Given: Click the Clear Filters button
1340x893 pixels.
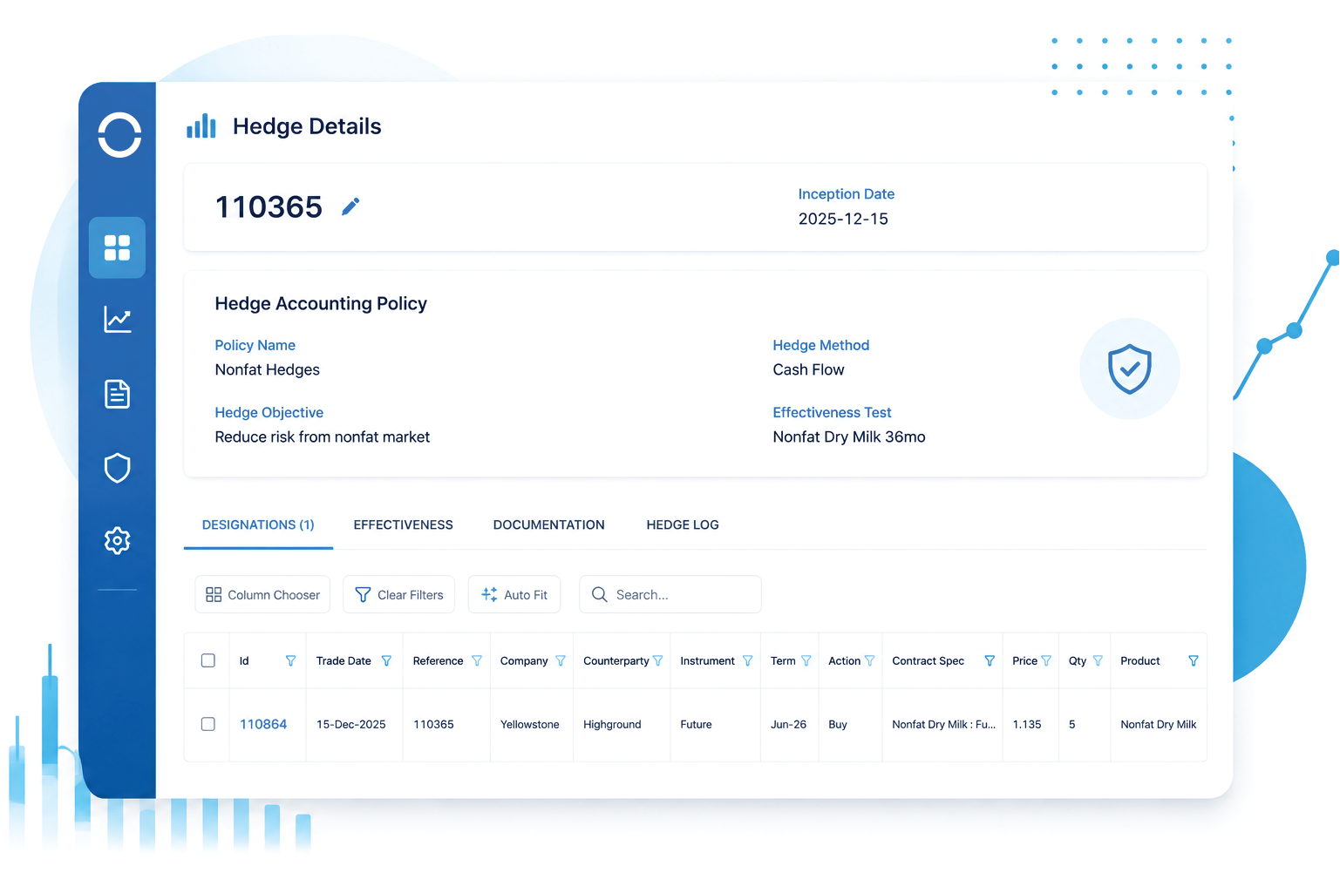Looking at the screenshot, I should tap(398, 595).
